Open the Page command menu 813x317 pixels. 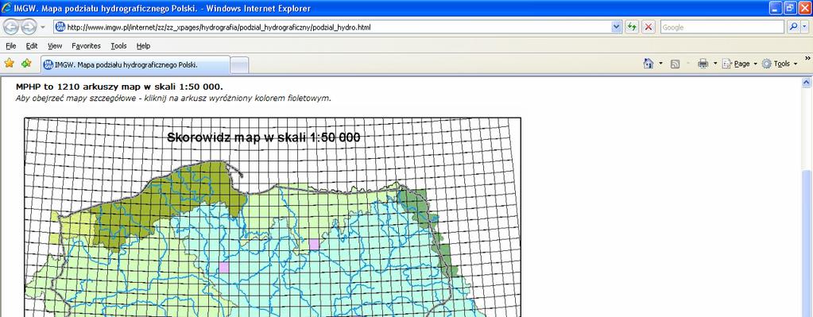tap(739, 64)
